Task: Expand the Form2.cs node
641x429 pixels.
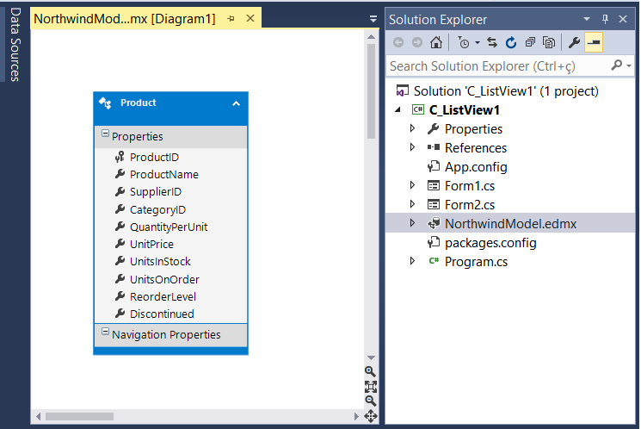Action: 412,204
